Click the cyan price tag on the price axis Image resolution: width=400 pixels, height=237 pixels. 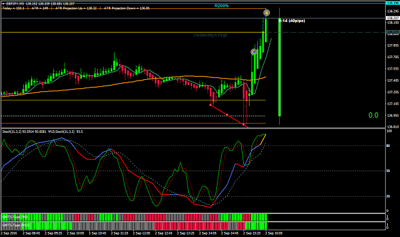393,3
